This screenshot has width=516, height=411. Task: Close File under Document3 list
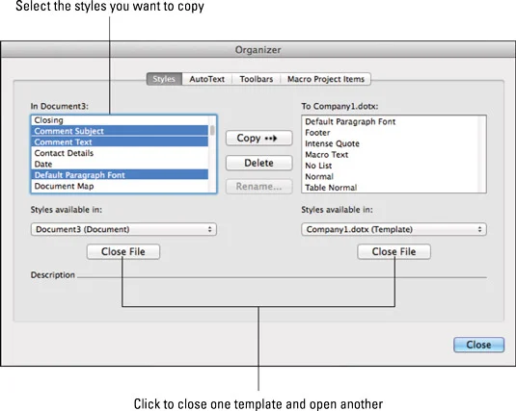123,251
